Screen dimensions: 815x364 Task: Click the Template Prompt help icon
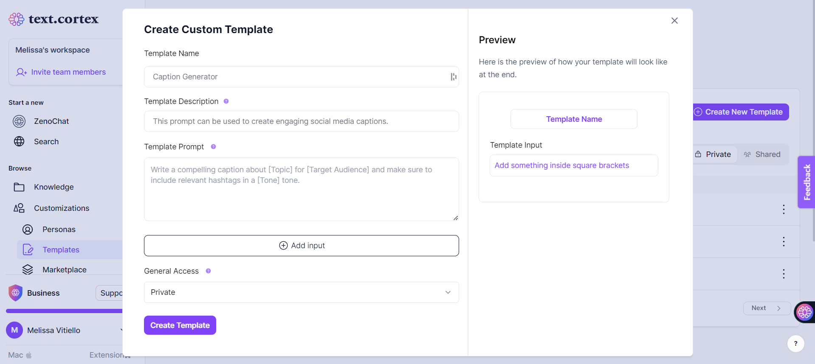tap(213, 147)
